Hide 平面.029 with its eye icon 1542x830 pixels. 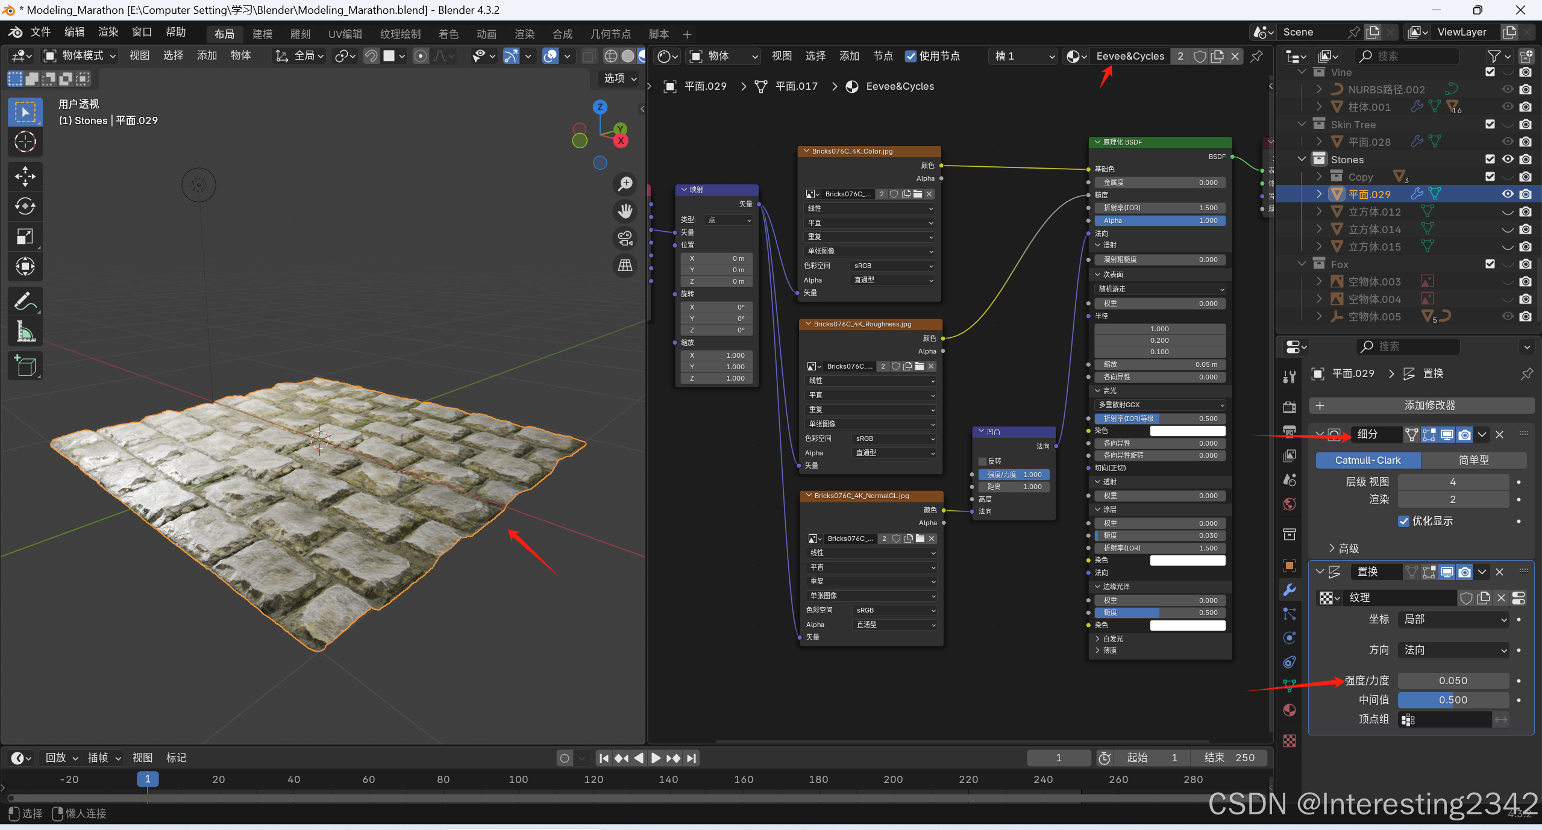tap(1507, 194)
